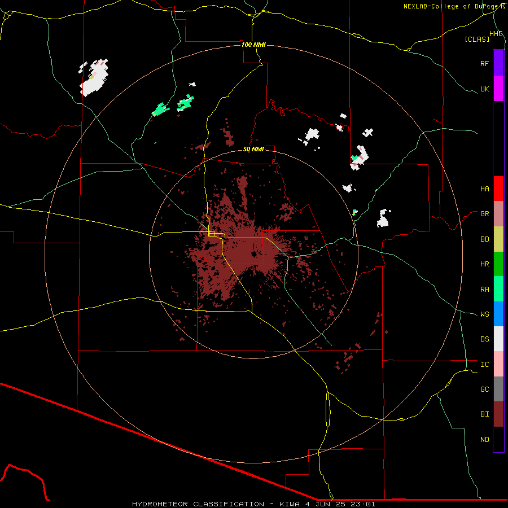Image resolution: width=508 pixels, height=508 pixels.
Task: Click the DS white legend swatch
Action: [x=498, y=339]
